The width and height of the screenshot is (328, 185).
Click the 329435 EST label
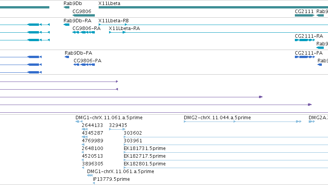(x=118, y=125)
